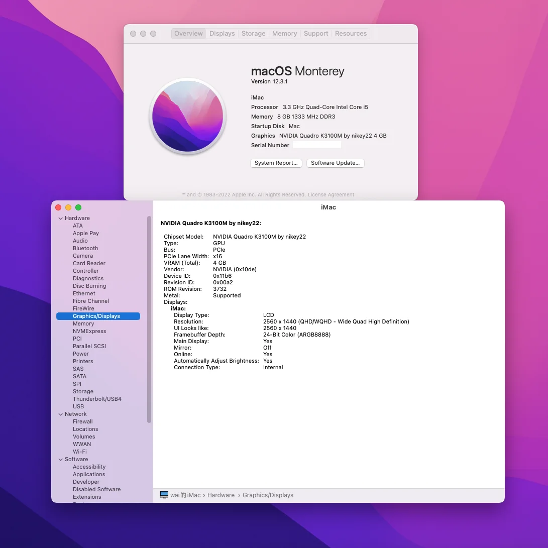The height and width of the screenshot is (548, 548).
Task: Select WWAN under Network
Action: point(82,444)
